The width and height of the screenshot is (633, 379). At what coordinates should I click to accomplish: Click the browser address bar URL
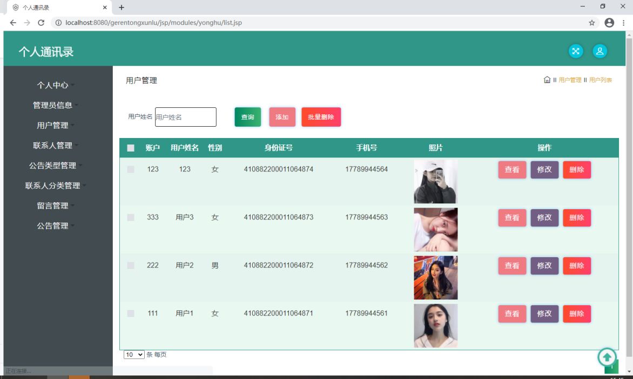pyautogui.click(x=153, y=23)
